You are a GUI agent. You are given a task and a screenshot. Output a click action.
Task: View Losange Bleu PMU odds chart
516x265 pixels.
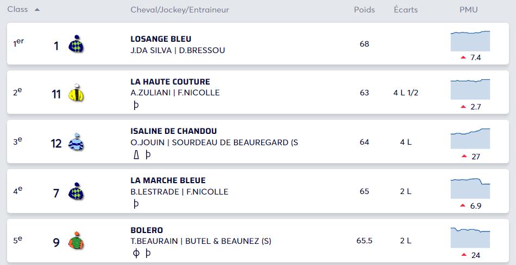click(x=470, y=41)
